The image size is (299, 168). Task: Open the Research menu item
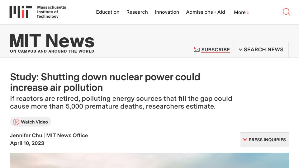pos(137,12)
